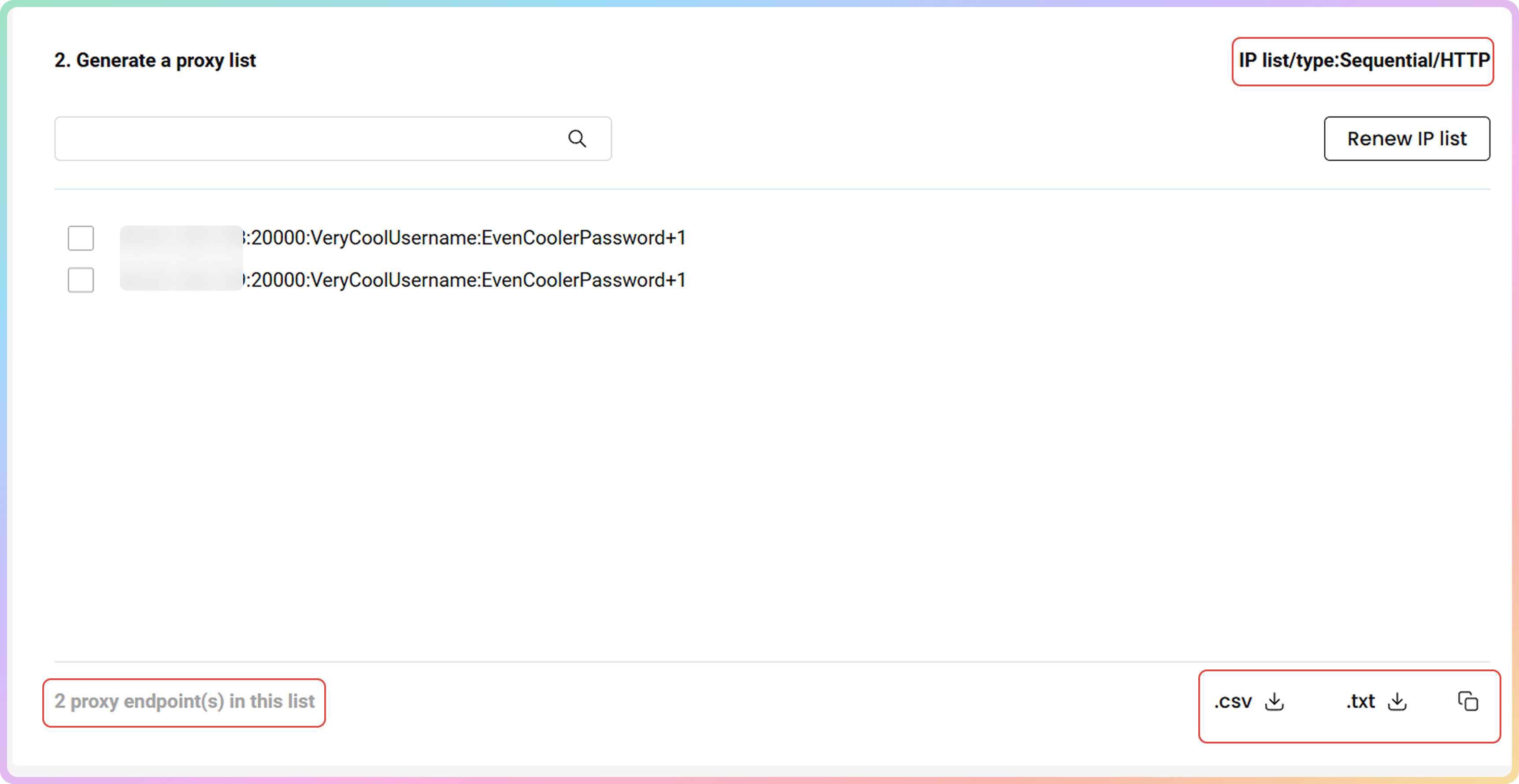Image resolution: width=1519 pixels, height=784 pixels.
Task: Click the .txt export label
Action: 1360,702
